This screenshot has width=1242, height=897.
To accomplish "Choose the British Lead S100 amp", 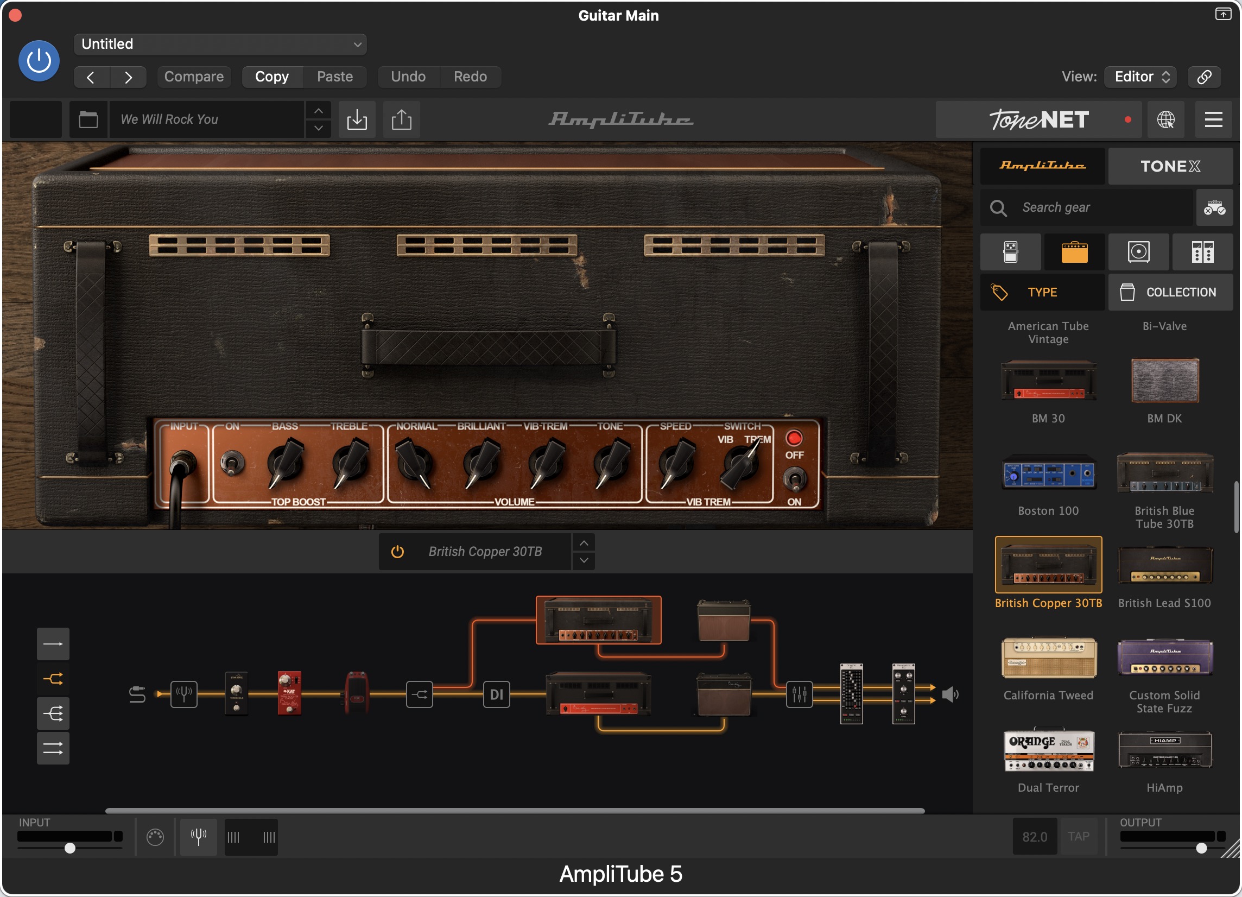I will coord(1165,565).
